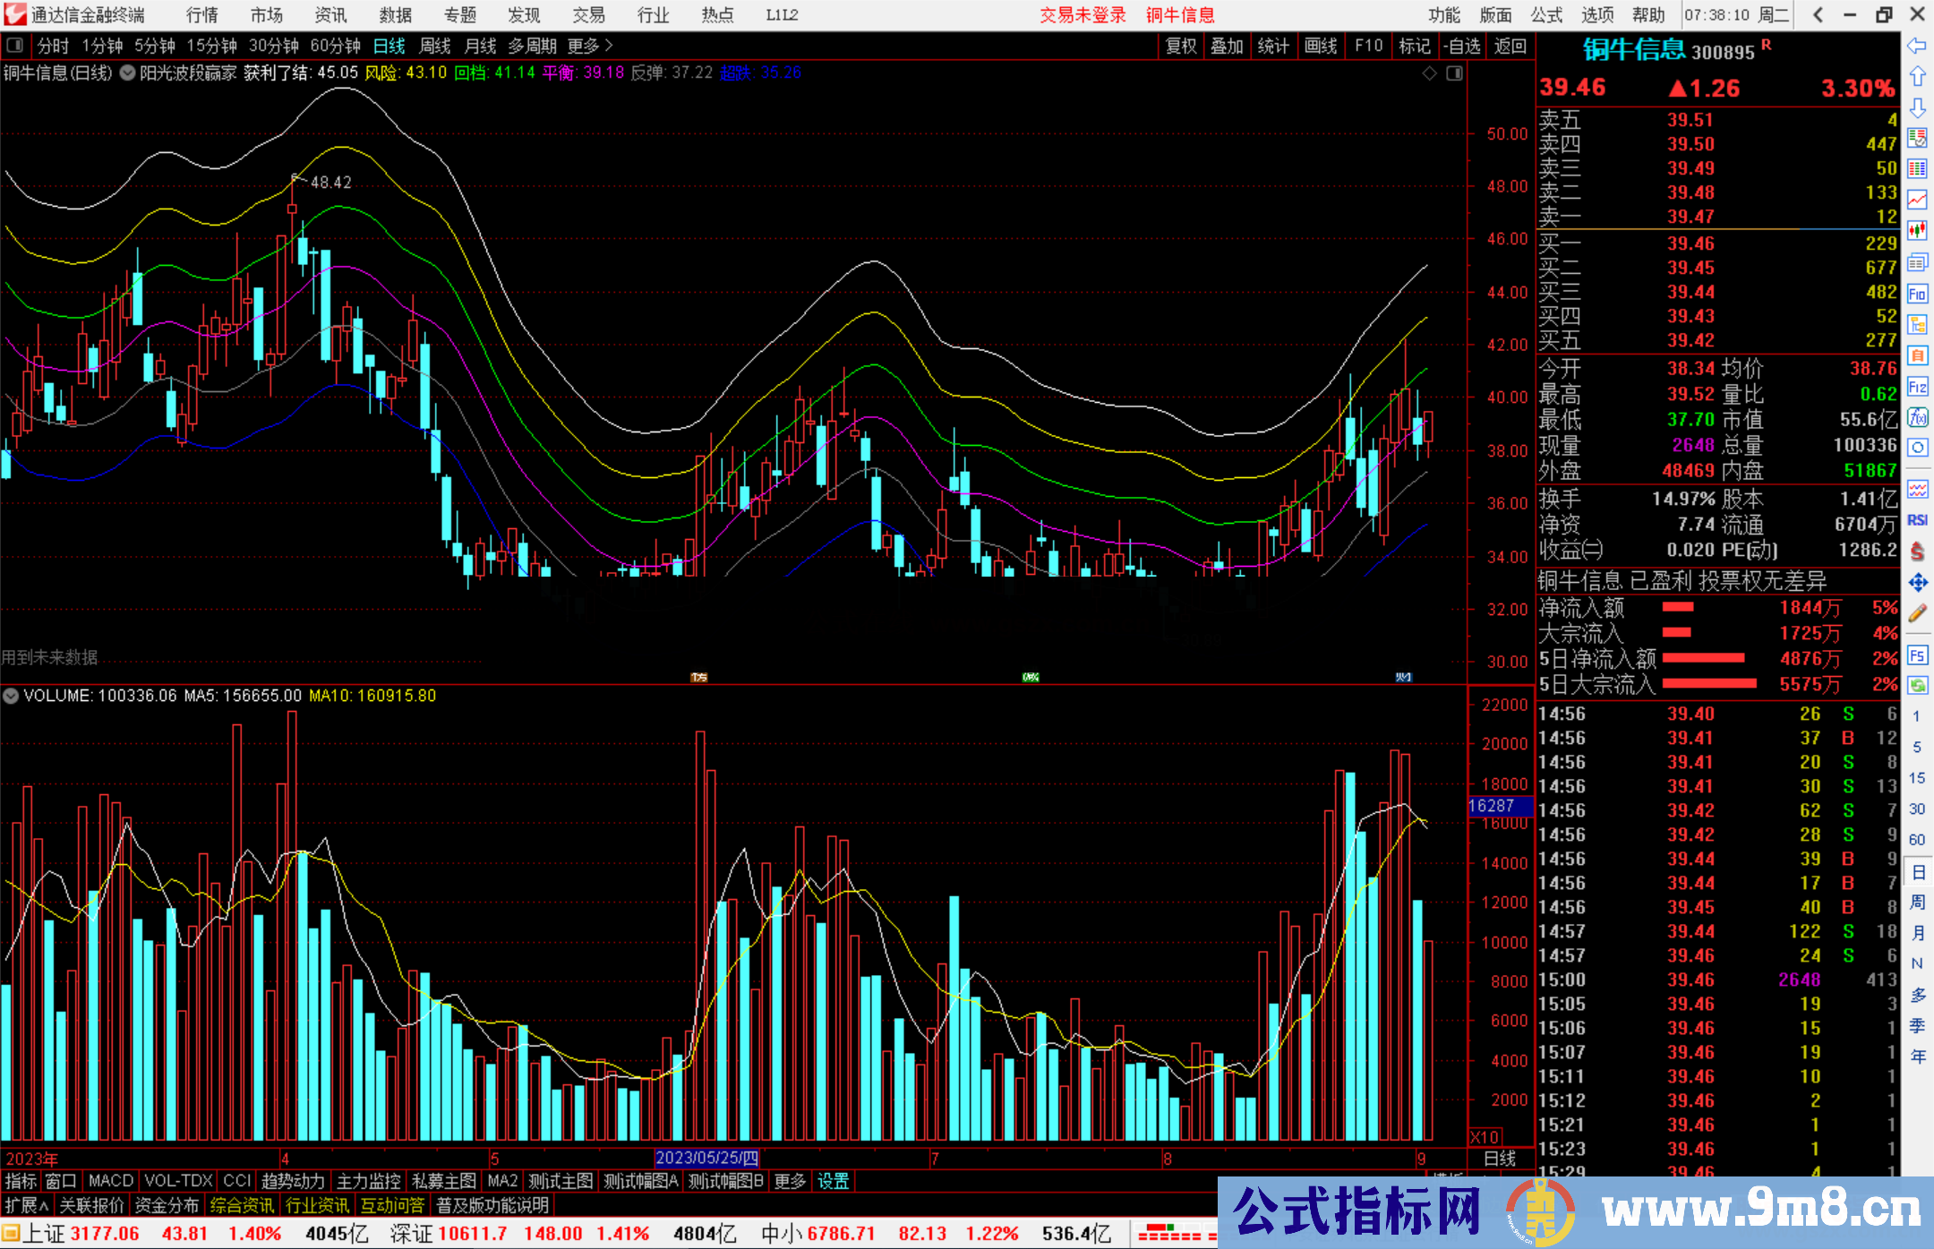The width and height of the screenshot is (1934, 1249).
Task: Click the previous arrow in title bar
Action: (x=1818, y=14)
